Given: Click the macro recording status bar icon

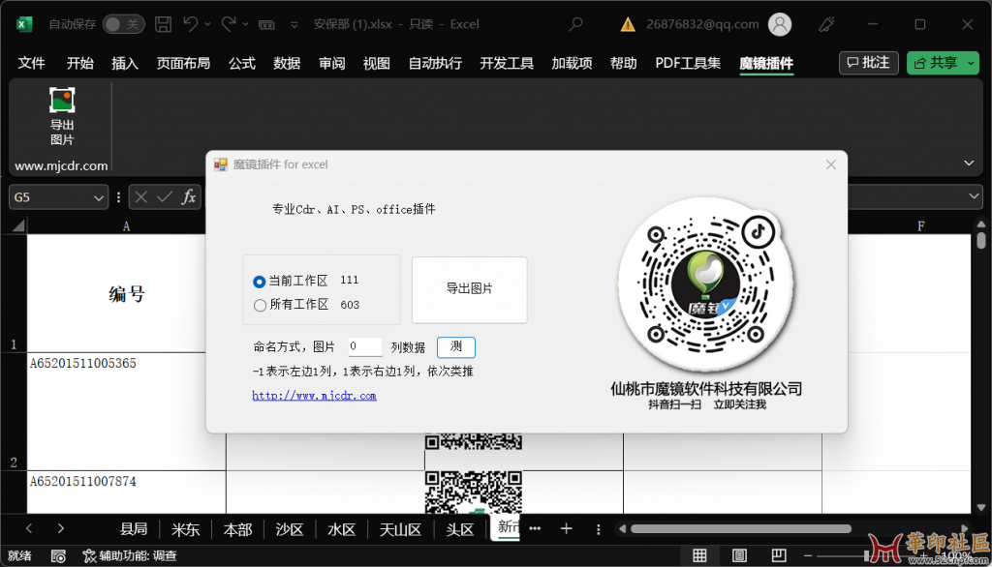Looking at the screenshot, I should pyautogui.click(x=58, y=556).
